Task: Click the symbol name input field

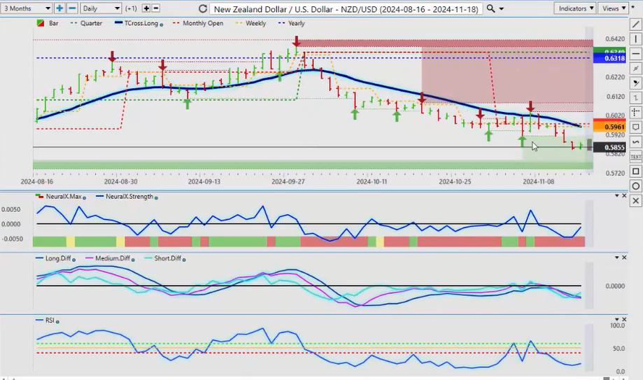Action: pos(346,8)
